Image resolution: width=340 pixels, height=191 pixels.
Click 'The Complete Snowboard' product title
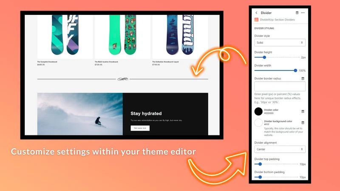47,62
